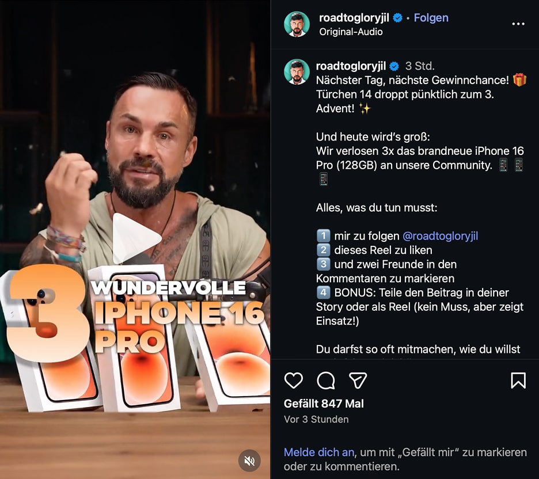Click the Vor 3 Stunden timestamp

pos(316,419)
